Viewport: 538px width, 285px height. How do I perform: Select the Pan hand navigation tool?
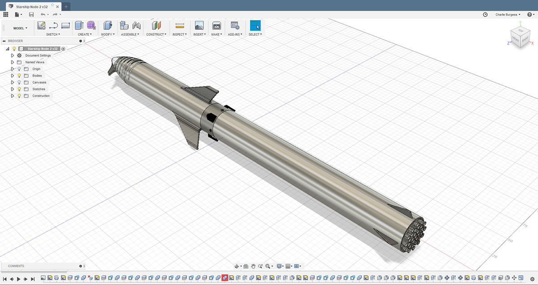(x=253, y=266)
